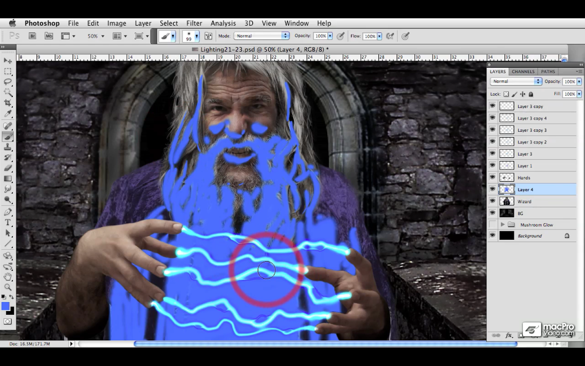Open the Filter menu

tap(194, 23)
